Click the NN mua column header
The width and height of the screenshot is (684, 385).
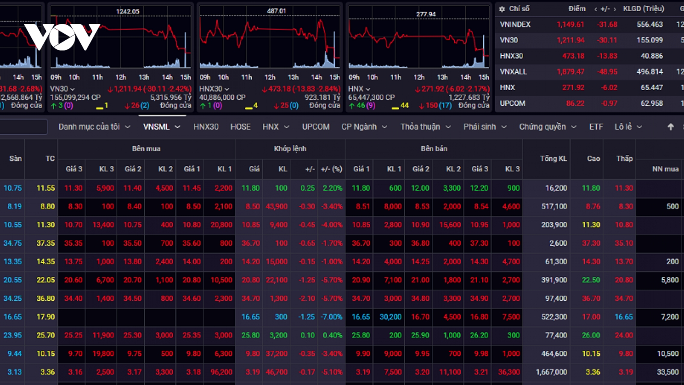[x=665, y=169]
